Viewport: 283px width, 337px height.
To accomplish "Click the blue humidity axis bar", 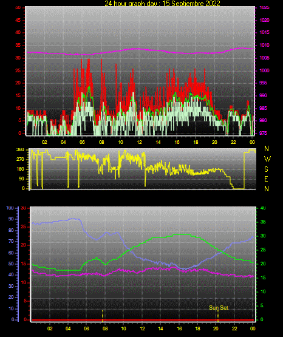I will point(18,264).
